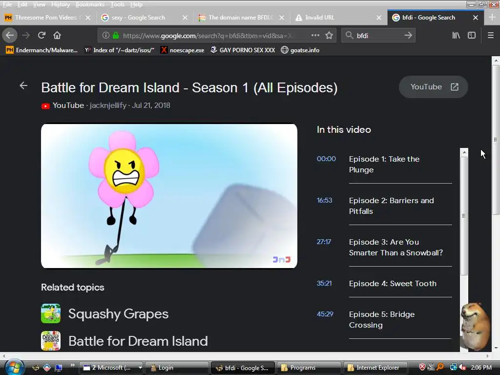The width and height of the screenshot is (500, 375).
Task: Go back using arrow beside video title
Action: [23, 85]
